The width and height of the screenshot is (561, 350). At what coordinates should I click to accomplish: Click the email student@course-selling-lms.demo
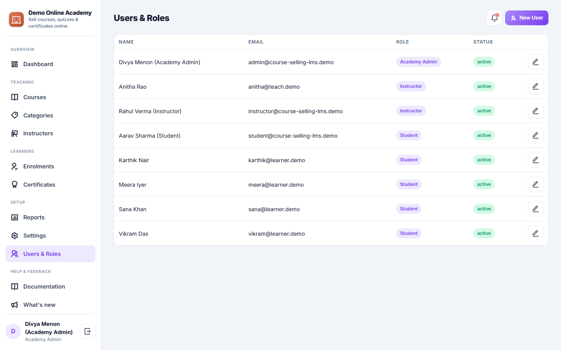point(293,136)
